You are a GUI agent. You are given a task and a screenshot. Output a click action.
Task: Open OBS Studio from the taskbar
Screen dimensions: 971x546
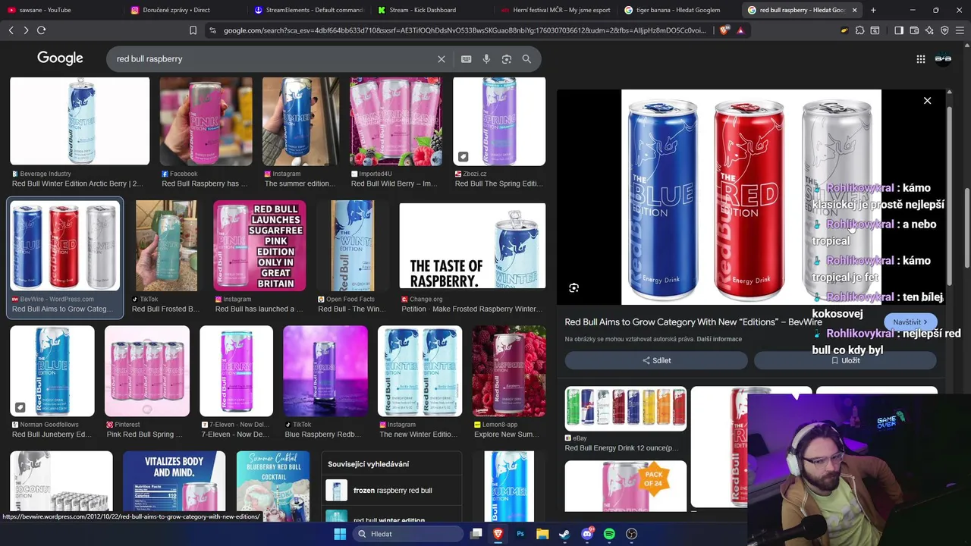click(x=632, y=534)
